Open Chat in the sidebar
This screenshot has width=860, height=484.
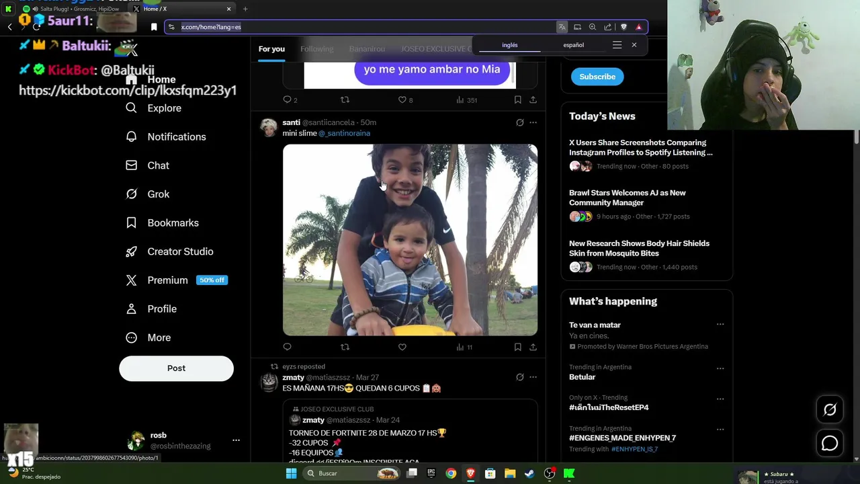coord(148,165)
